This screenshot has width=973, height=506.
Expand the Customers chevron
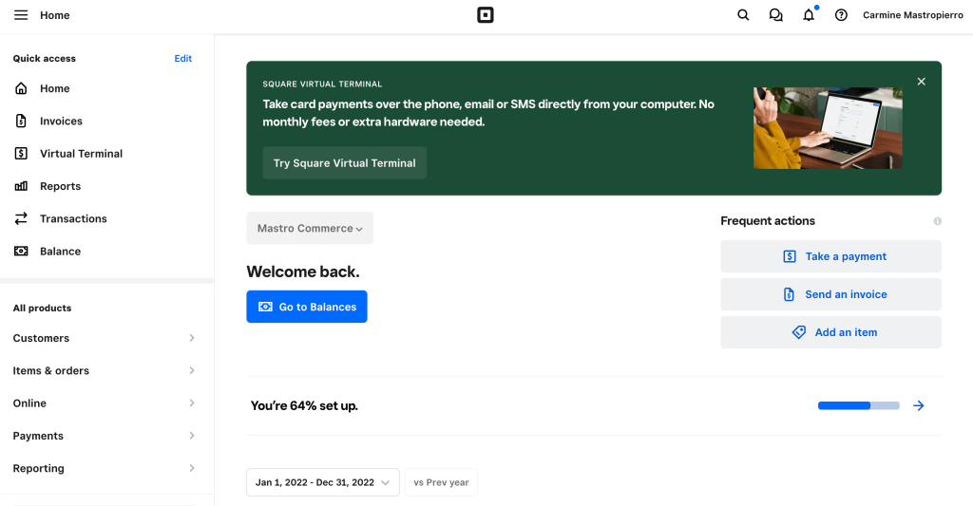[192, 338]
